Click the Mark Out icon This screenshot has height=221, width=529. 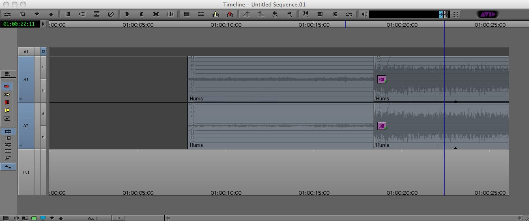[x=142, y=14]
